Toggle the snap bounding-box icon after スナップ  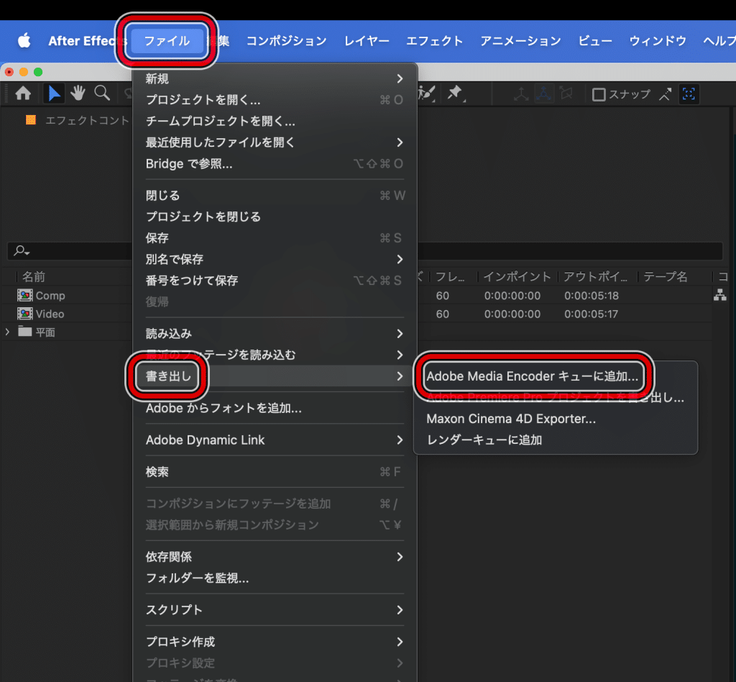point(689,94)
